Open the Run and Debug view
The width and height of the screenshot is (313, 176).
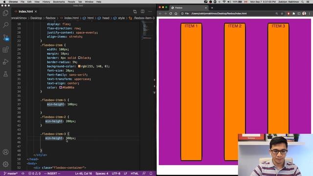(x=5, y=62)
